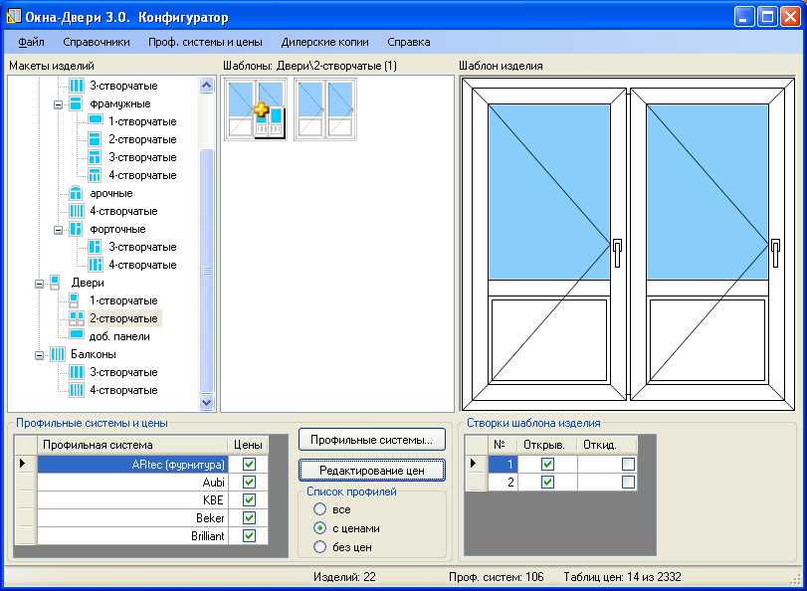Image resolution: width=807 pixels, height=591 pixels.
Task: Select the 'доб. панели' tree label
Action: click(x=119, y=336)
